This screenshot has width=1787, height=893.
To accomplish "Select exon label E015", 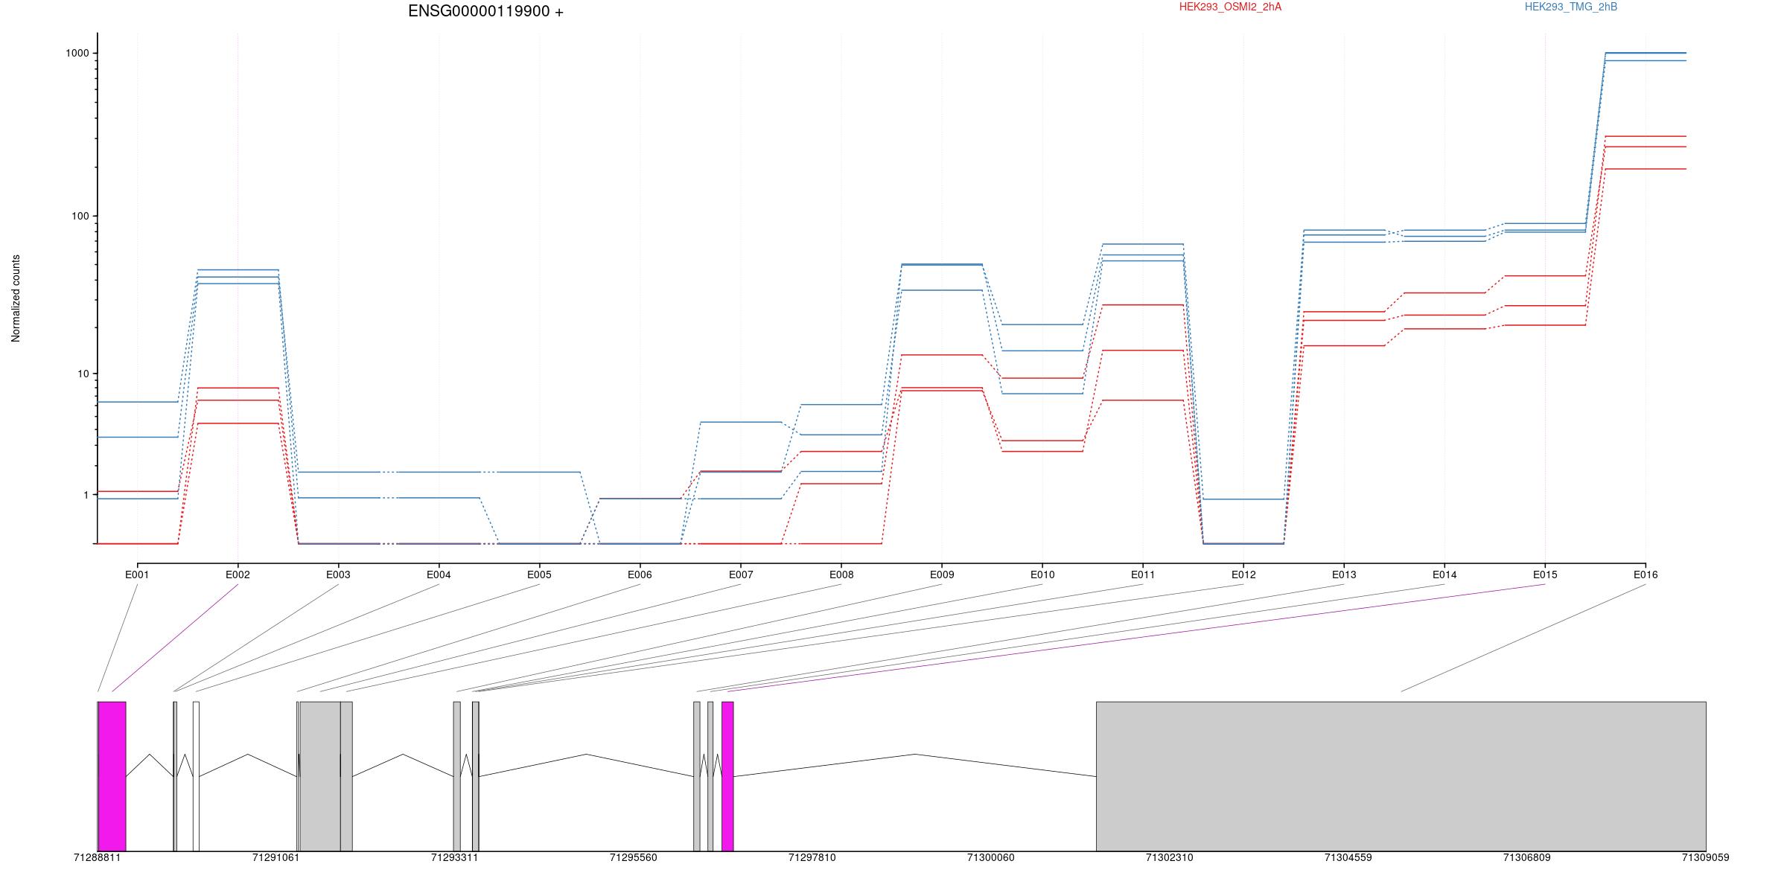I will [x=1545, y=574].
